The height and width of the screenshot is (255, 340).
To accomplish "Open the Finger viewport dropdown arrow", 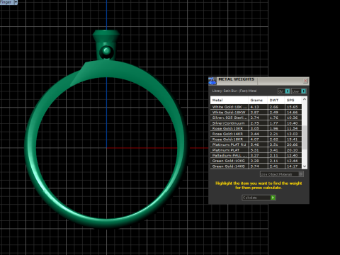I will click(16, 2).
